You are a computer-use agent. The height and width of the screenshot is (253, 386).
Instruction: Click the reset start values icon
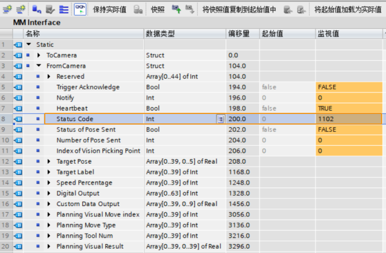tap(37, 9)
